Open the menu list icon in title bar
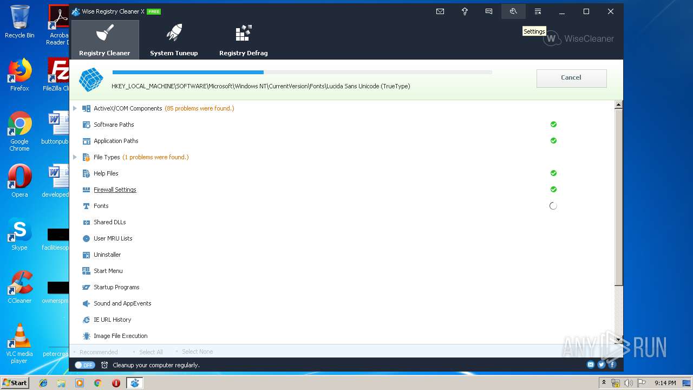The height and width of the screenshot is (390, 693). coord(538,11)
